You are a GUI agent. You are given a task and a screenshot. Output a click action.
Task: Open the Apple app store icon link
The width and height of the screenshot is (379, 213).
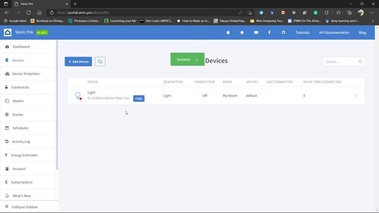point(228,33)
